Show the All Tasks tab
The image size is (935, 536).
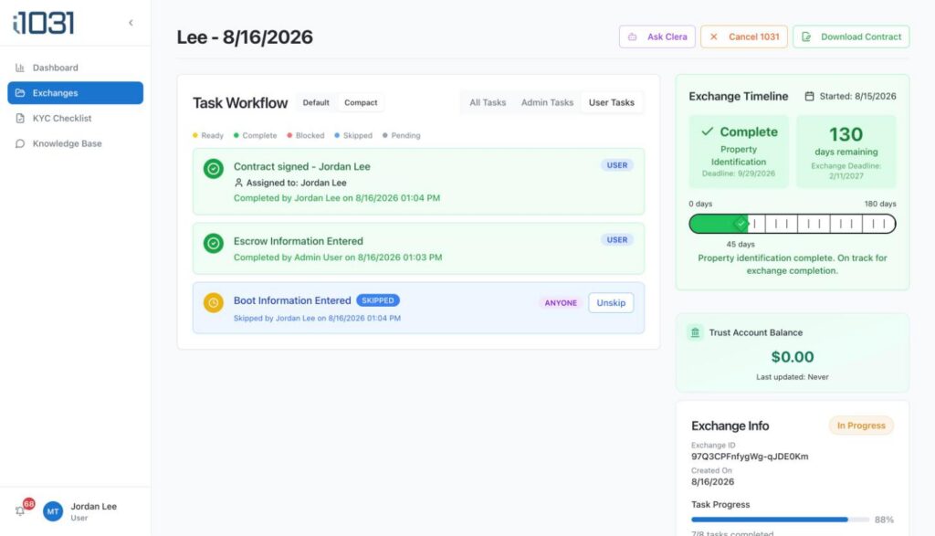pyautogui.click(x=488, y=102)
